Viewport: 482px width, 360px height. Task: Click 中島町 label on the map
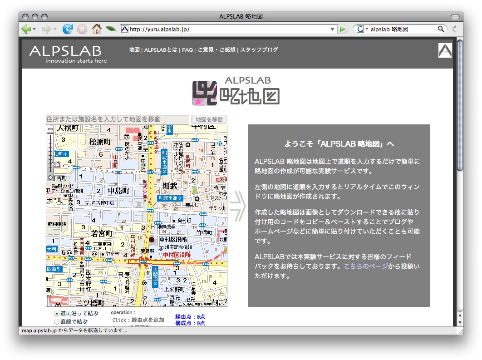pyautogui.click(x=118, y=191)
